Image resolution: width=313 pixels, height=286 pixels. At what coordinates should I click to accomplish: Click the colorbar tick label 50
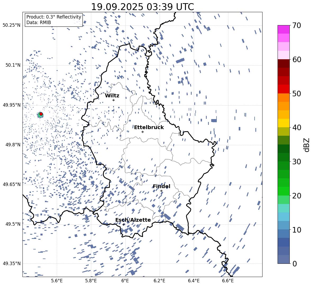coord(297,93)
